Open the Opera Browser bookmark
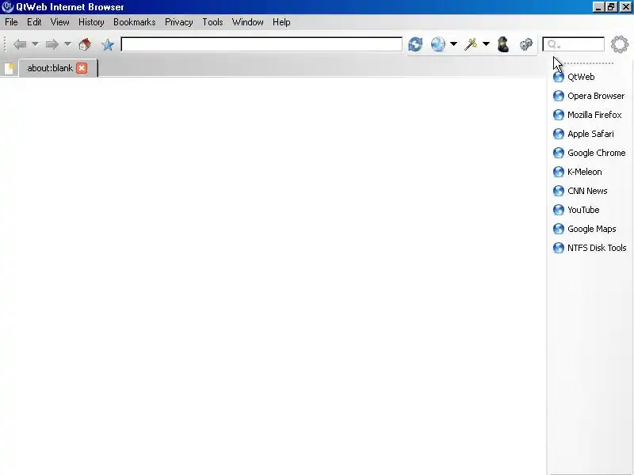 point(589,96)
